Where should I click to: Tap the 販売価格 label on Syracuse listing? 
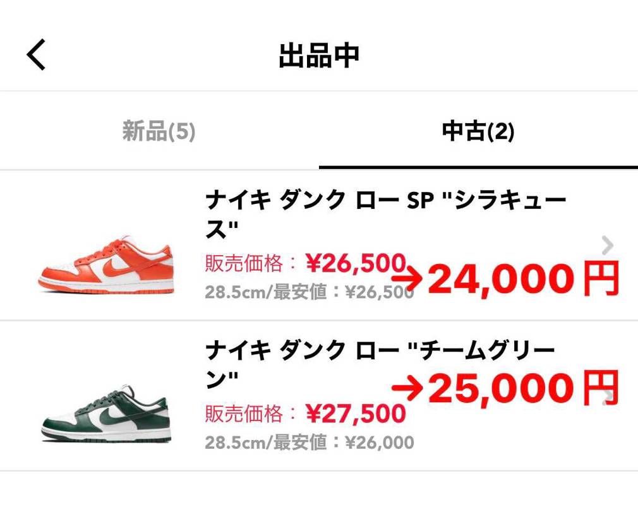point(244,264)
